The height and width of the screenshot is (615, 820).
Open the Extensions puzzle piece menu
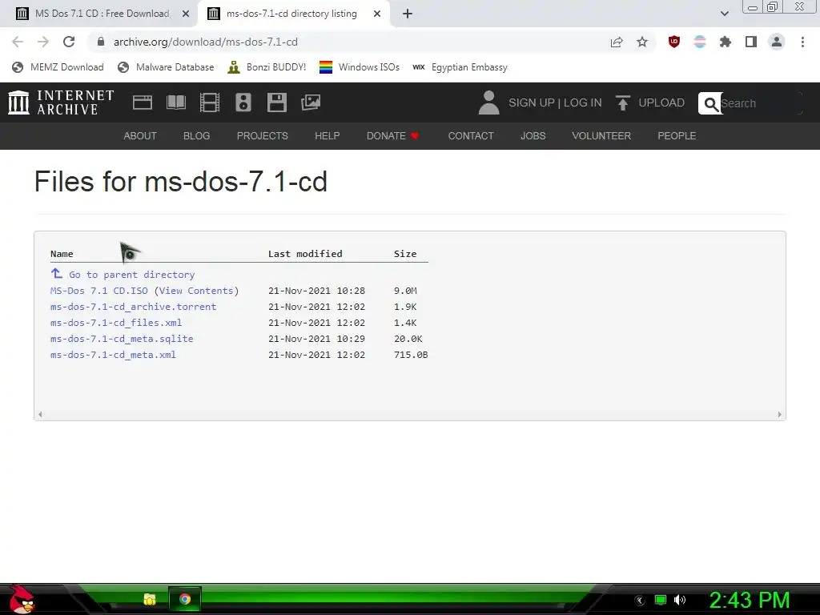click(x=726, y=42)
